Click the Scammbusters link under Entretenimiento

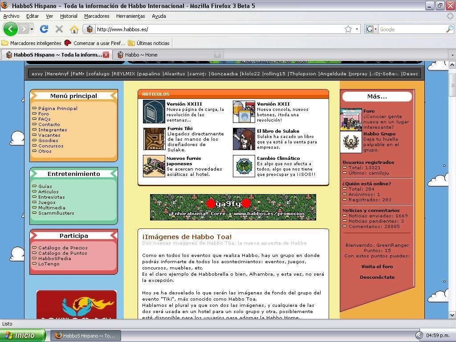pos(56,213)
